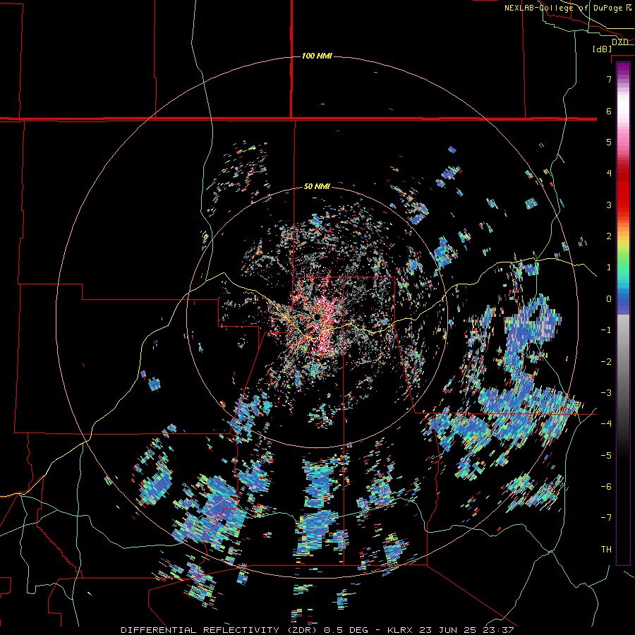
Task: Click the -4 dB tick label
Action: [x=606, y=423]
